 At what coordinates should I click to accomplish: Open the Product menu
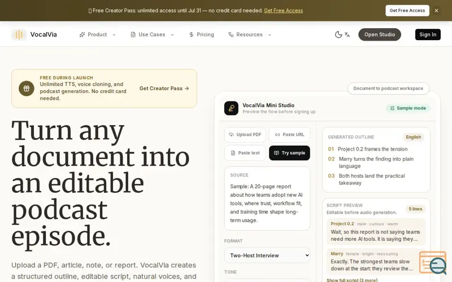tap(97, 34)
